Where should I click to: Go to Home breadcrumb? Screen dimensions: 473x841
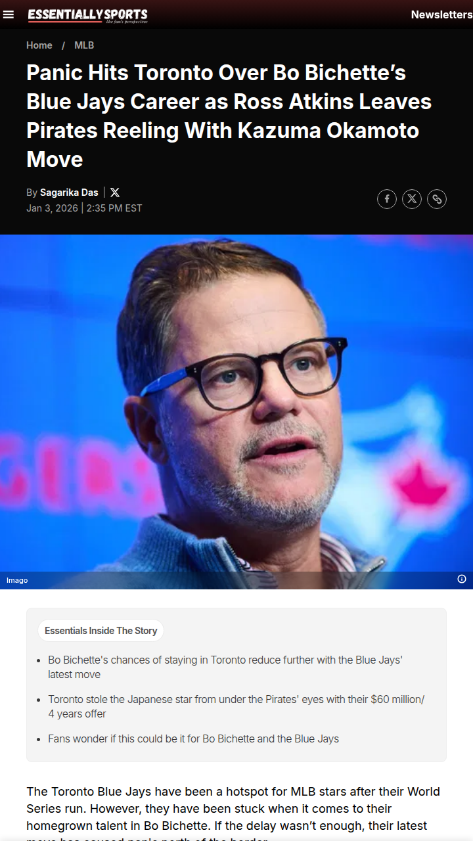(x=39, y=45)
